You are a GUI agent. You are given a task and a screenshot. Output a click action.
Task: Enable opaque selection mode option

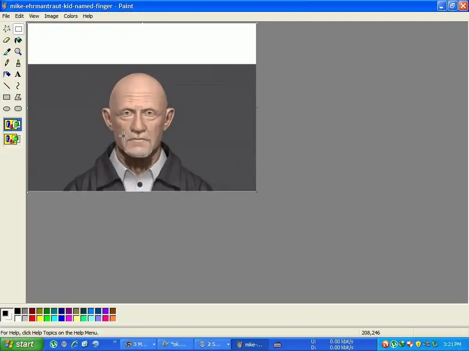[12, 124]
